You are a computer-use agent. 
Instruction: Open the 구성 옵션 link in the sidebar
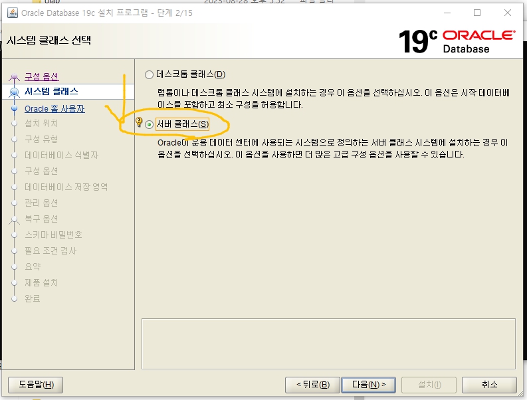point(42,76)
